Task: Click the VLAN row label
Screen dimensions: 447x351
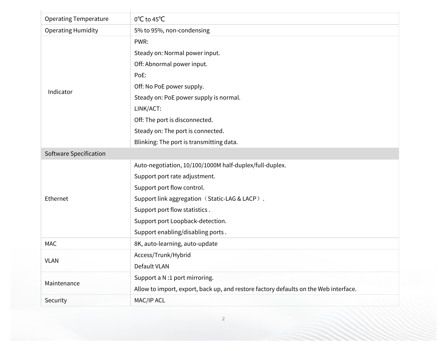Action: [52, 261]
